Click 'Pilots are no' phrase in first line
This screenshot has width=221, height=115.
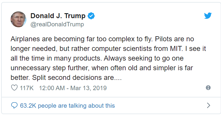coord(175,39)
